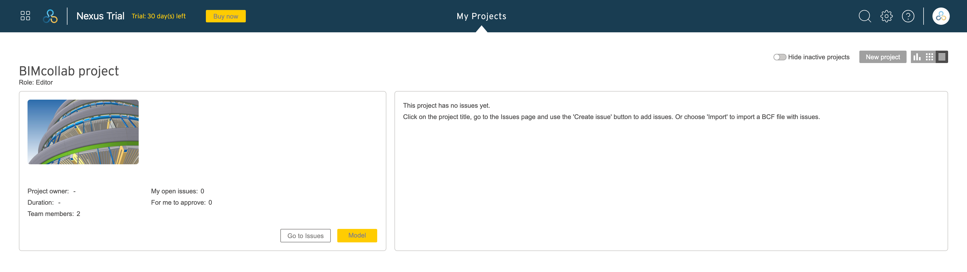
Task: Click the BIMcollab logo in header
Action: click(50, 16)
